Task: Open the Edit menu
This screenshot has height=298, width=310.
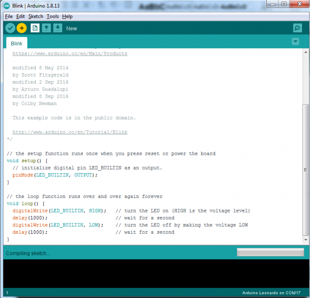Action: 20,16
